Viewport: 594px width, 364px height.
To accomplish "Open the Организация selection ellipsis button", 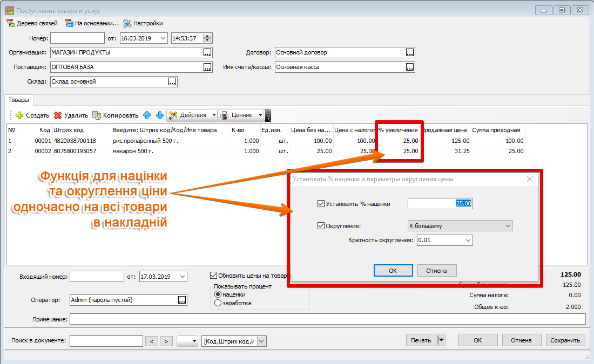I will tap(207, 53).
